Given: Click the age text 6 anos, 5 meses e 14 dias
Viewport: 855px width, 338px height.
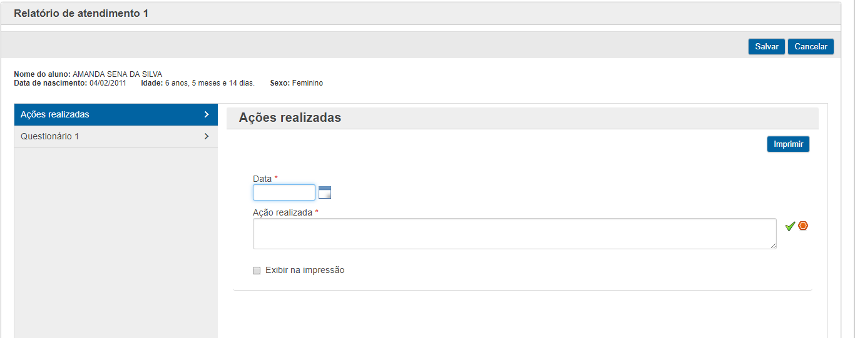Looking at the screenshot, I should coord(210,83).
